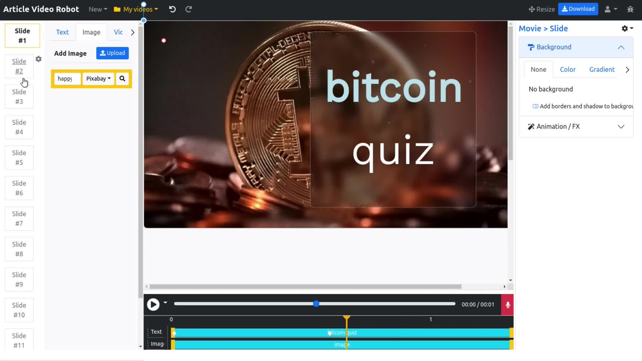Click the slide settings gear icon

[38, 59]
